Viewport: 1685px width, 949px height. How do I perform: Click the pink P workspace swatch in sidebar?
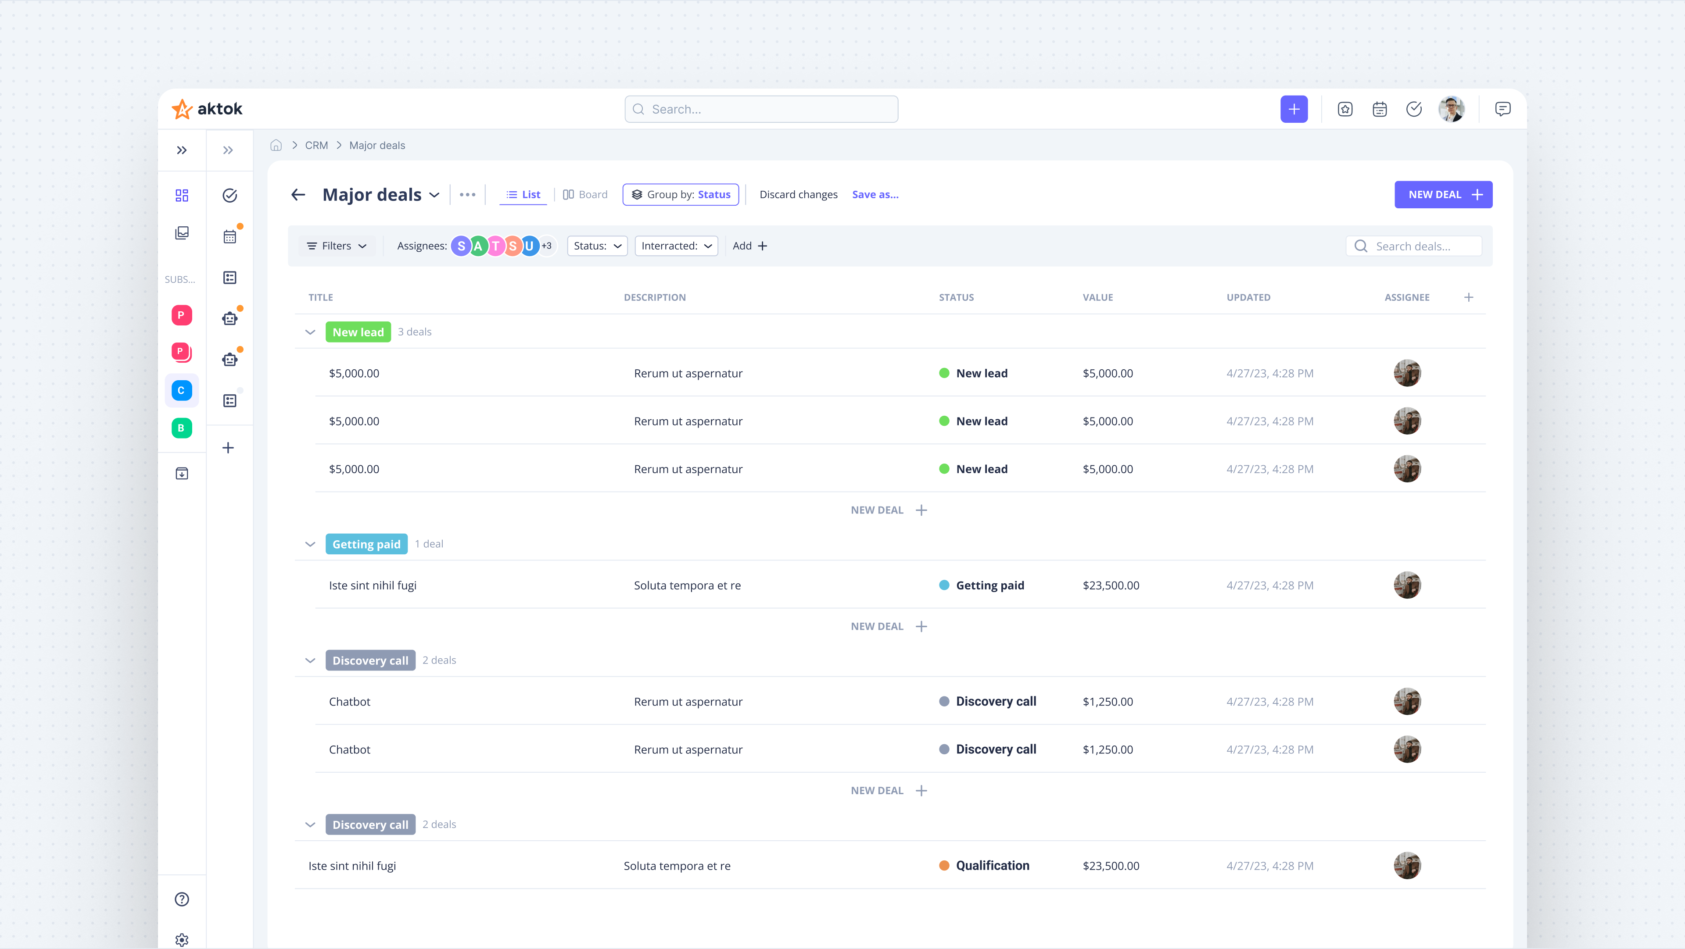(x=181, y=315)
